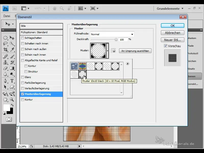The image size is (204, 153).
Task: Open the view extras dropdown
Action: (x=25, y=8)
